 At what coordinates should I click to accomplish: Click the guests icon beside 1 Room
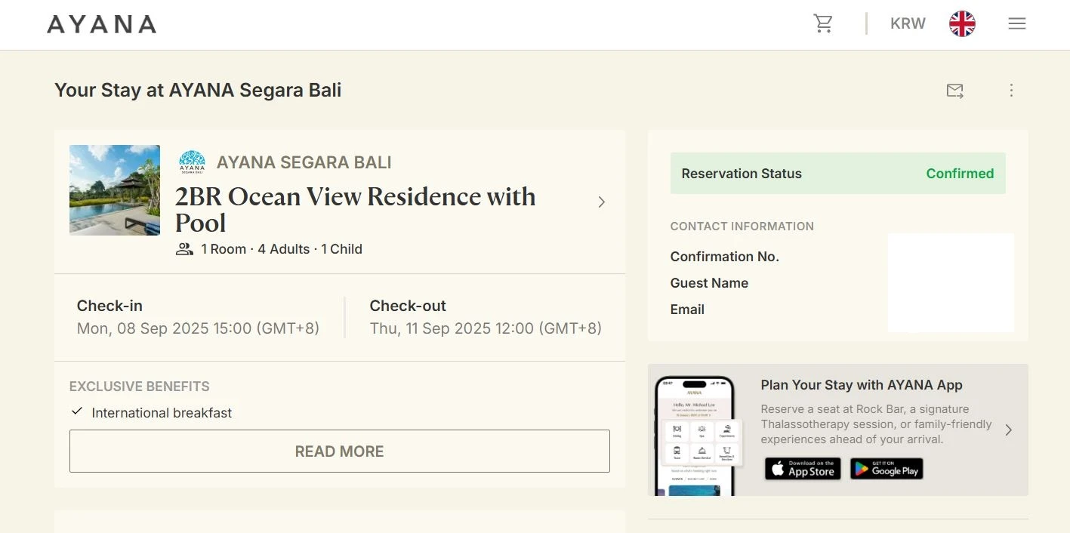tap(184, 249)
